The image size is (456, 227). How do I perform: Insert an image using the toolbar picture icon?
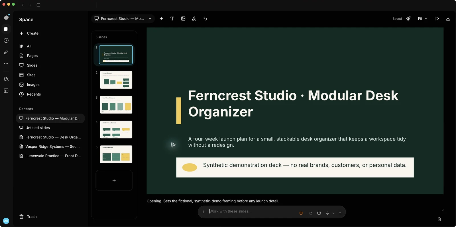[x=183, y=18]
